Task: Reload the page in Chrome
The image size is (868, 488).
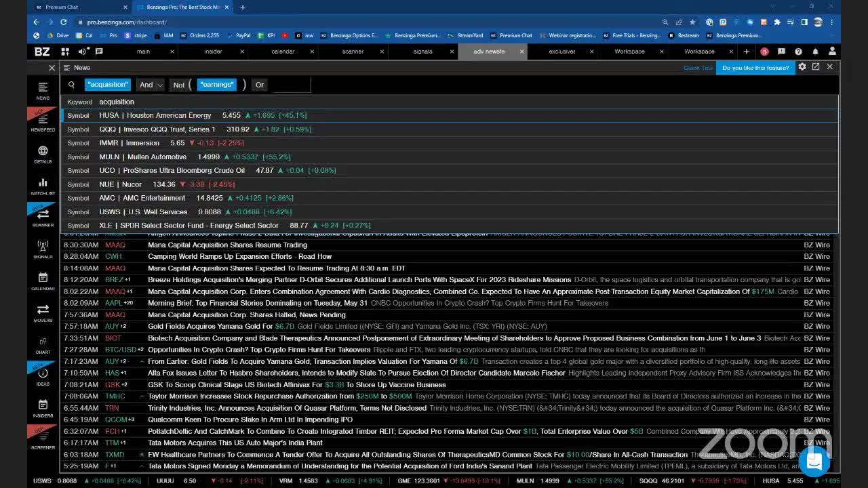Action: (x=64, y=22)
